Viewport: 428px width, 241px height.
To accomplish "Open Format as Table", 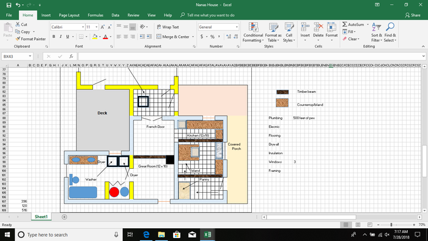I will tap(273, 32).
